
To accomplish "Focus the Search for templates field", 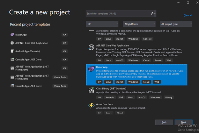I will (118, 14).
